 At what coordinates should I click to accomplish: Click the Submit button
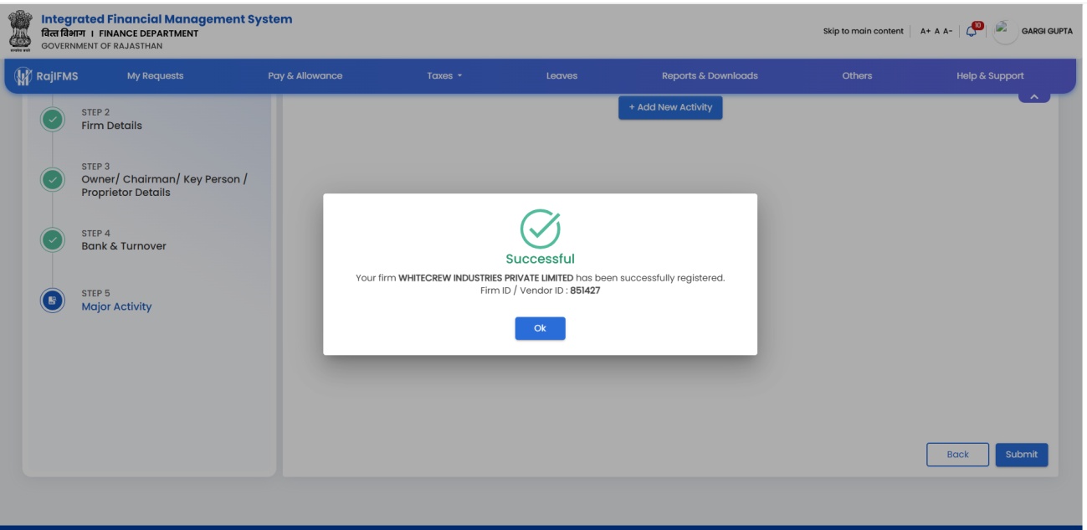pyautogui.click(x=1021, y=455)
